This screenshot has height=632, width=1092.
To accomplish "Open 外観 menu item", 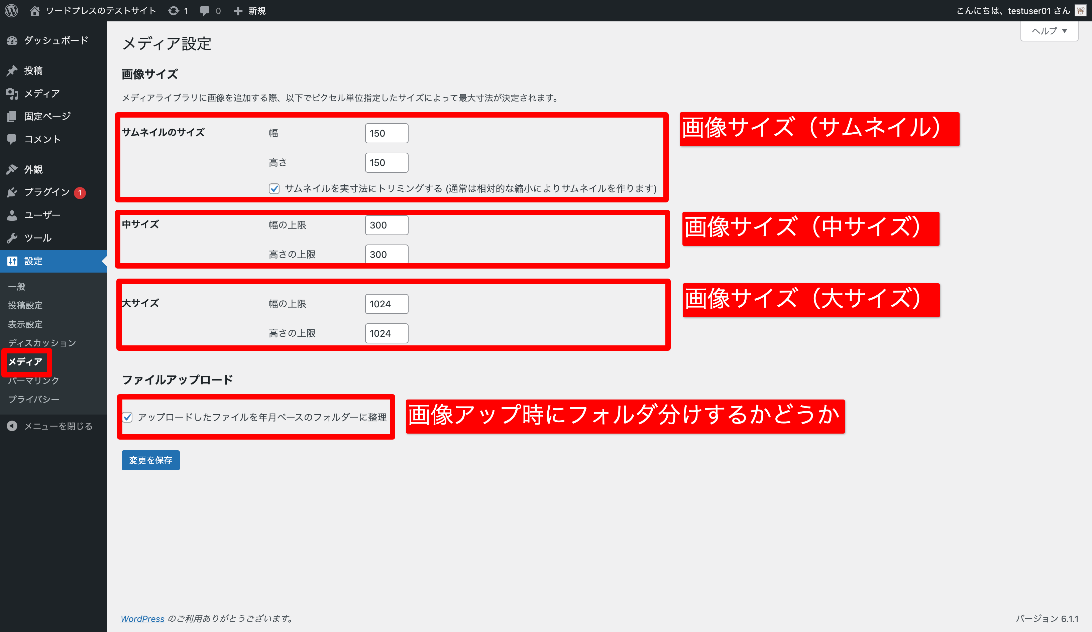I will [53, 169].
